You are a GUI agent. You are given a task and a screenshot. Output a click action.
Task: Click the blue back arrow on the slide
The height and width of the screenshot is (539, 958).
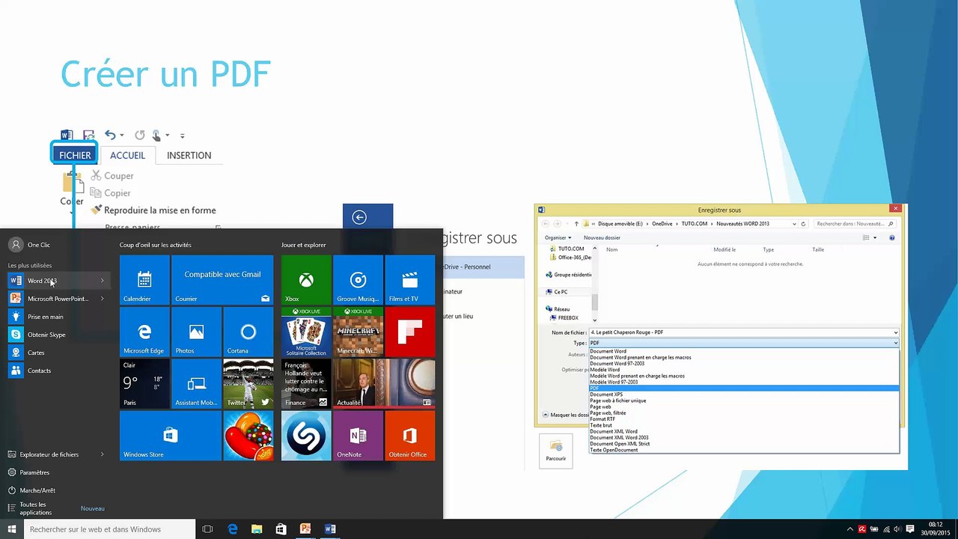click(x=359, y=217)
